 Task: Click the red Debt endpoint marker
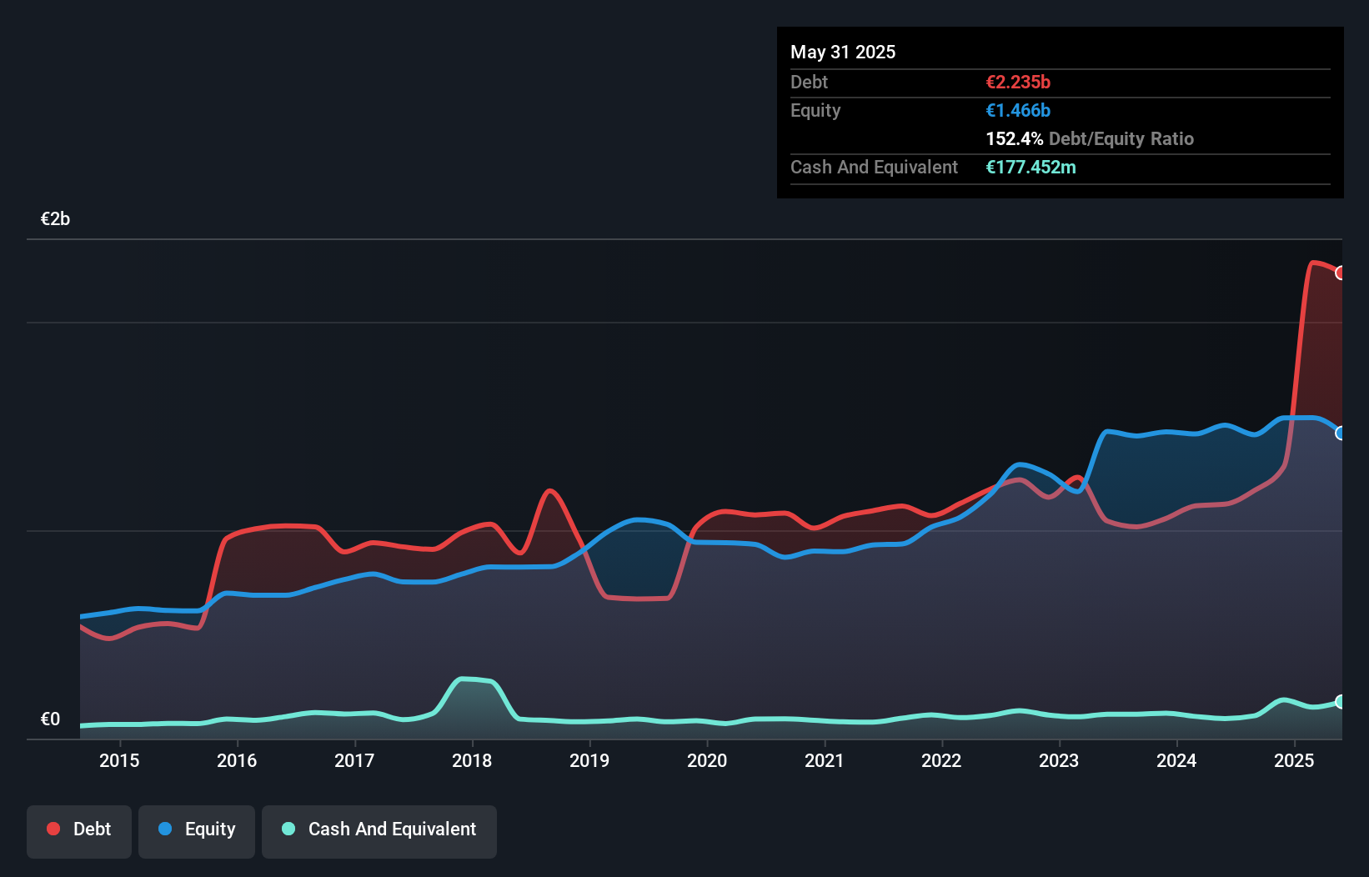pyautogui.click(x=1341, y=273)
